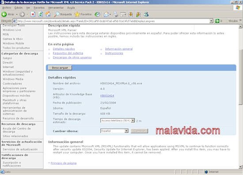This screenshot has width=243, height=175.
Task: Print the page with the printer icon
Action: 115,15
